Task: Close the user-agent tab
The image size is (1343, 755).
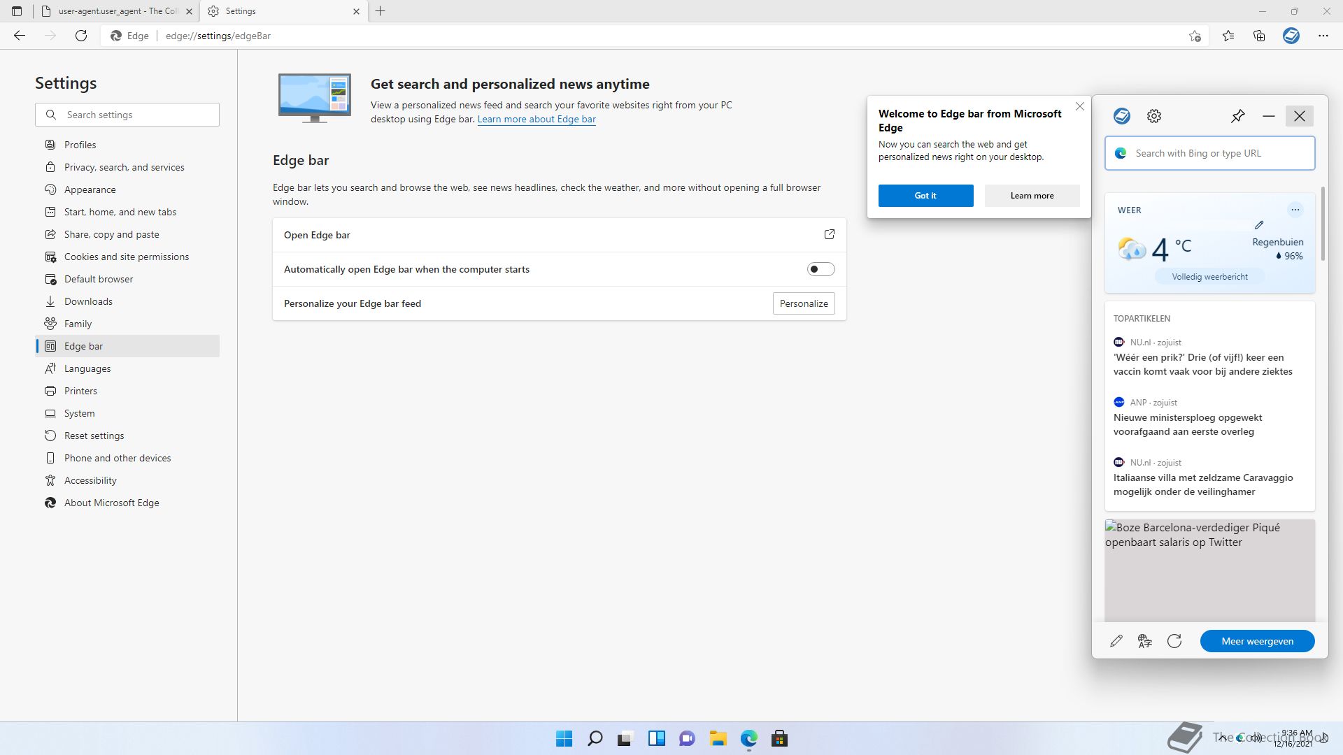Action: (189, 11)
